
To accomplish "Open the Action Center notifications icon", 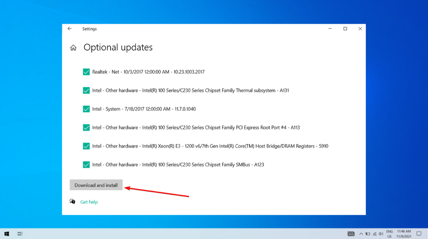I will click(419, 234).
